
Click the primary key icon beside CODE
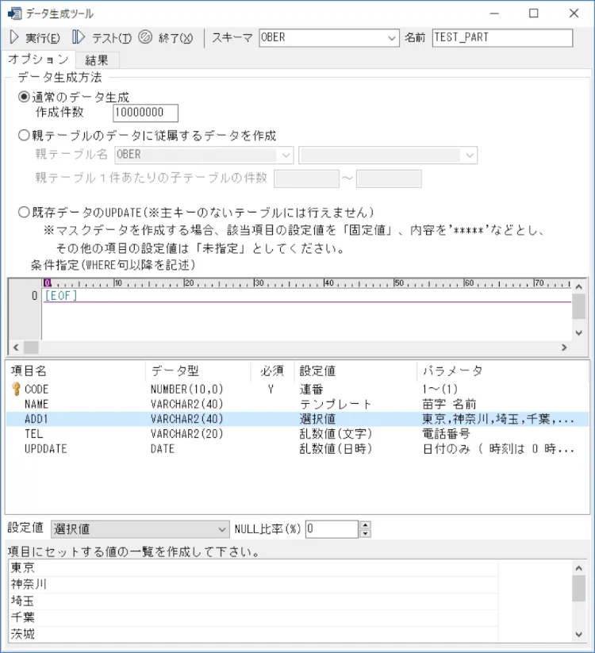tap(16, 389)
